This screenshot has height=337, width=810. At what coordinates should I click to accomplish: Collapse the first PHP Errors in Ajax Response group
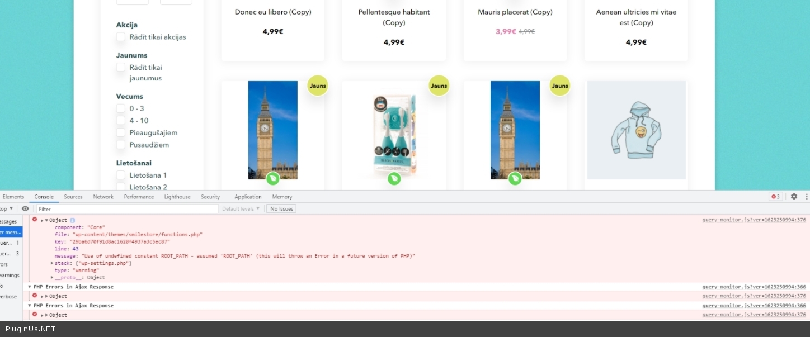pyautogui.click(x=30, y=287)
